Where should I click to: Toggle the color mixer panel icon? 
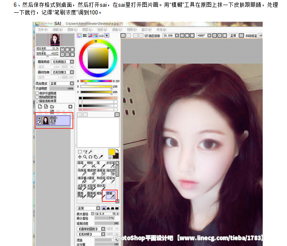96,35
